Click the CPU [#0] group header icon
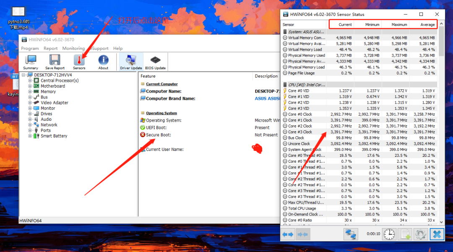The height and width of the screenshot is (252, 453). 285,85
